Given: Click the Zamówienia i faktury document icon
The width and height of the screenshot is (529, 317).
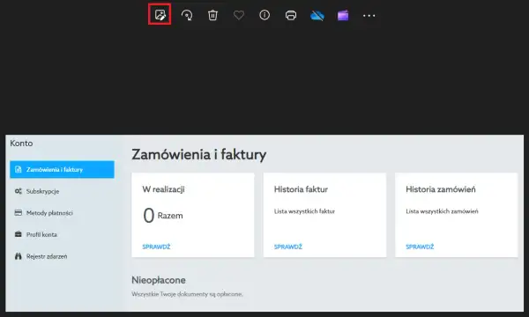Looking at the screenshot, I should (x=19, y=169).
